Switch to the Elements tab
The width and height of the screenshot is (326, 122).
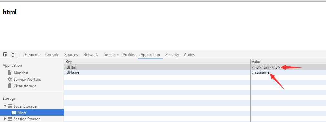[x=33, y=55]
